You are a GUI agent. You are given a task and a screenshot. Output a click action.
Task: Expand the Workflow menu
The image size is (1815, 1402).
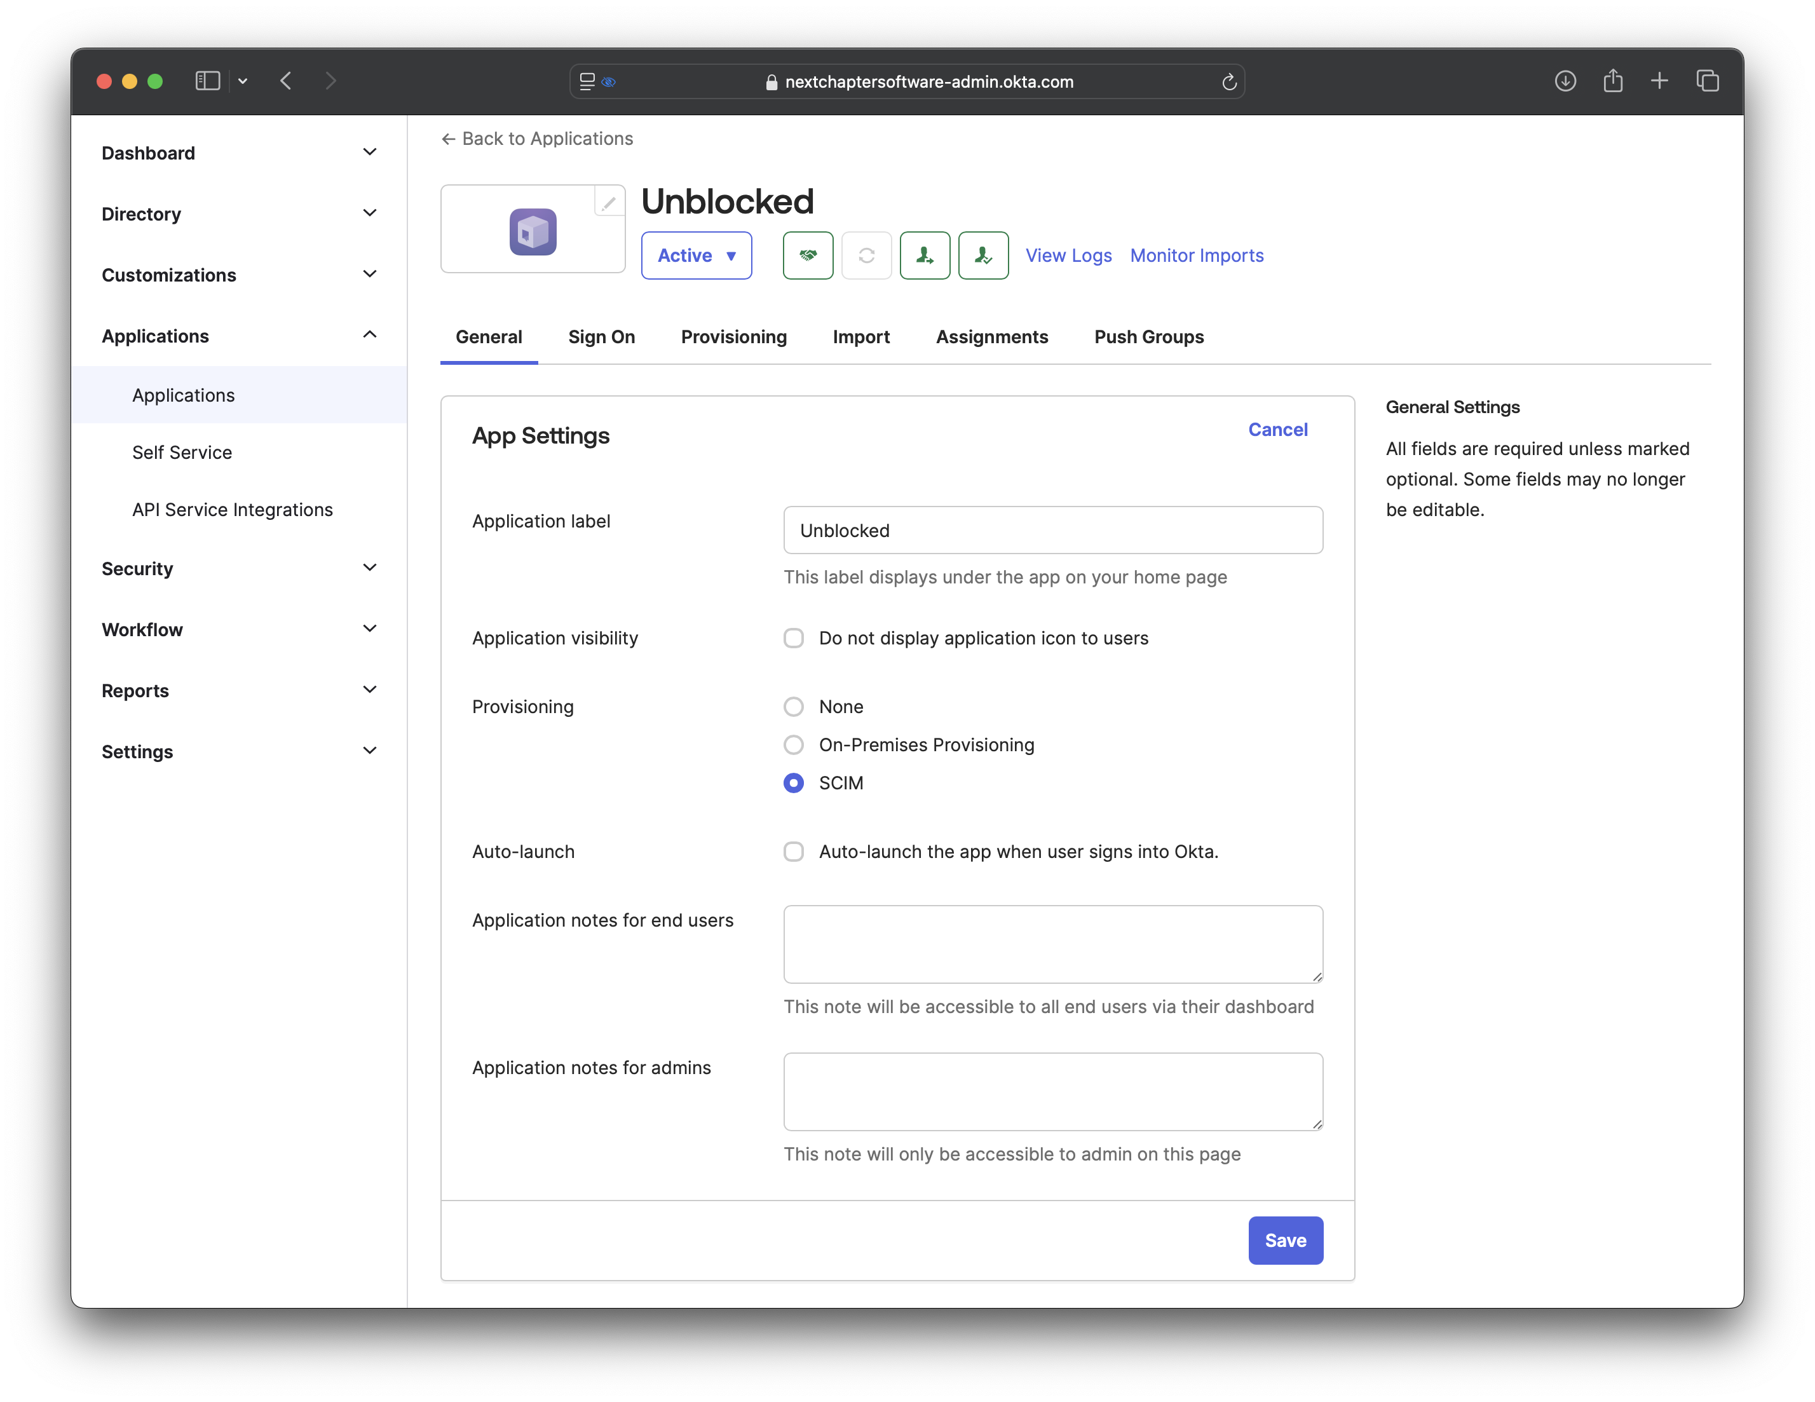coord(240,629)
